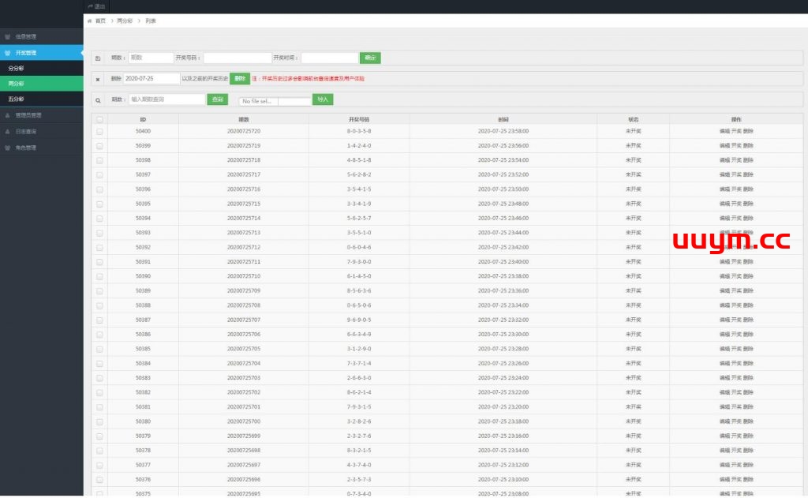808x498 pixels.
Task: Click the icon next to 信息管理 in sidebar
Action: [8, 36]
